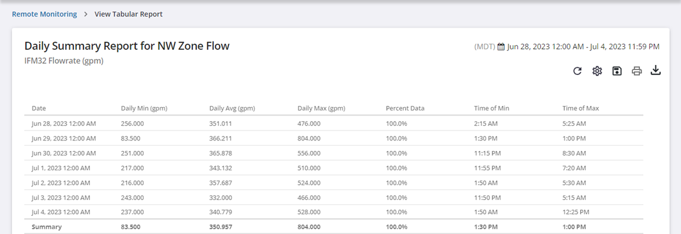681x234 pixels.
Task: Click the refresh report icon
Action: click(x=577, y=71)
